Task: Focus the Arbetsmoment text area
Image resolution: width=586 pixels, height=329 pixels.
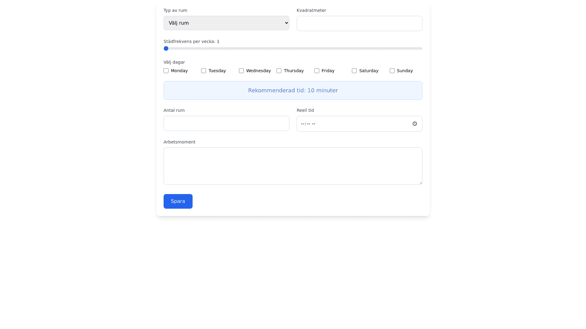Action: point(293,166)
